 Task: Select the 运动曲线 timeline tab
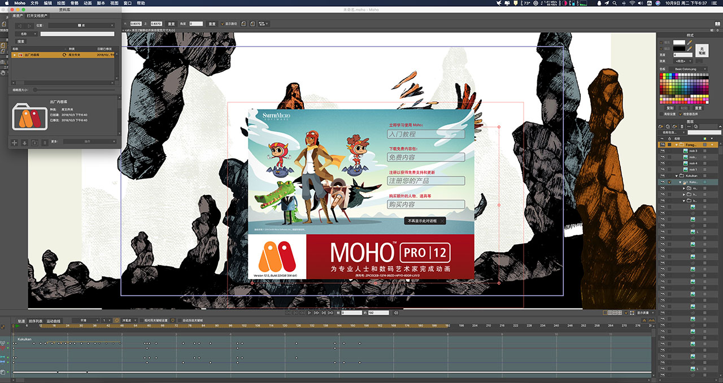53,321
